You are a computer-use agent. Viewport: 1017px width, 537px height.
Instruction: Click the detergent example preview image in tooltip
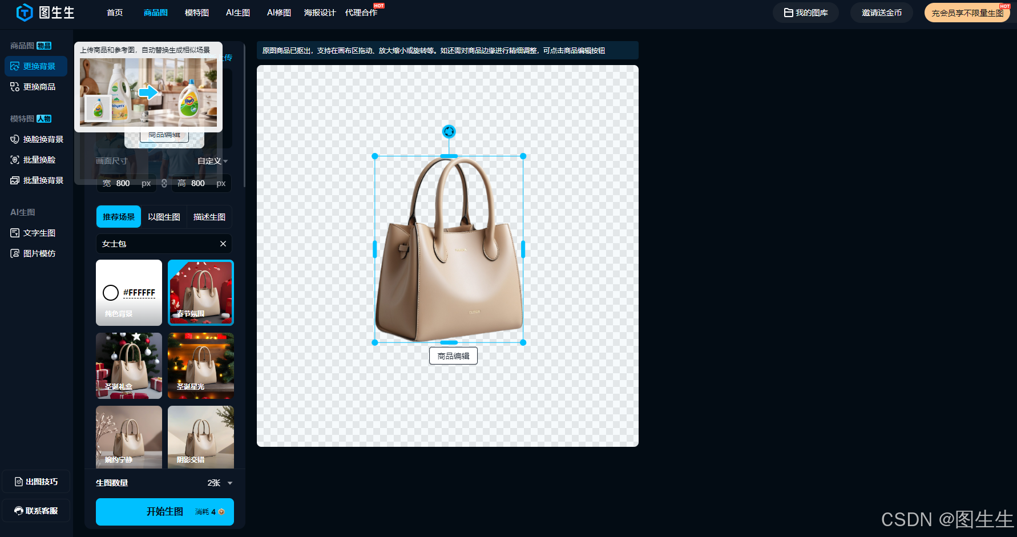[x=148, y=92]
